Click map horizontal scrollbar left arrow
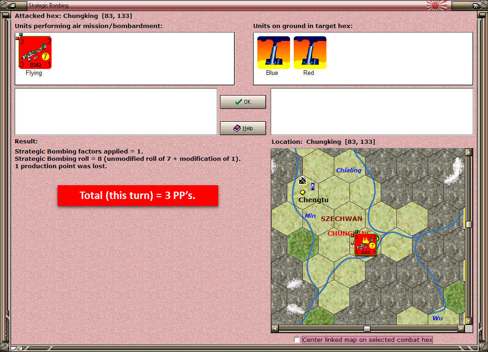The width and height of the screenshot is (488, 352). 275,329
